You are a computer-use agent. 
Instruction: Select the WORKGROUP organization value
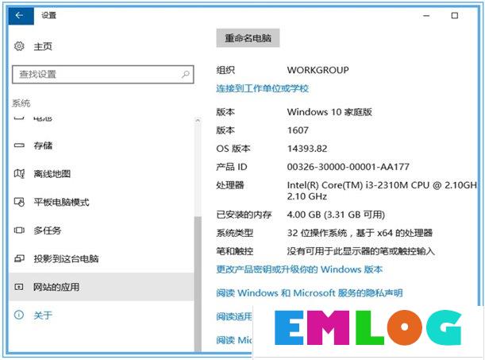[x=318, y=70]
